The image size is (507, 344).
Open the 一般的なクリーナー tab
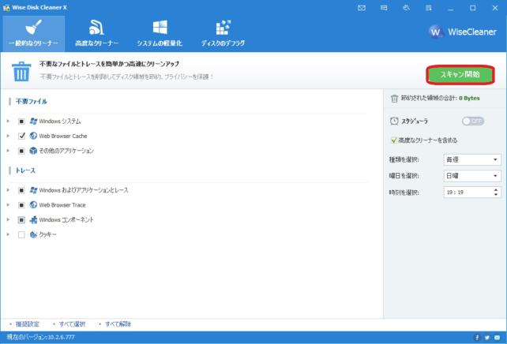pyautogui.click(x=33, y=34)
